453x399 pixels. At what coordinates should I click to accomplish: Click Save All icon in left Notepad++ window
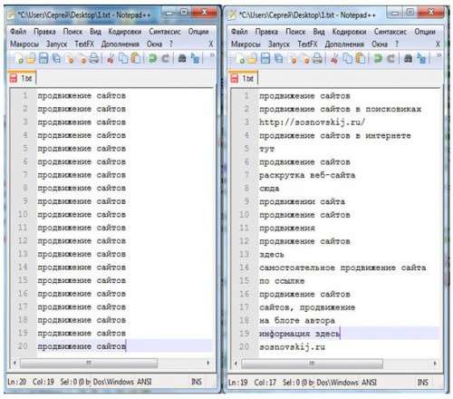click(x=56, y=58)
